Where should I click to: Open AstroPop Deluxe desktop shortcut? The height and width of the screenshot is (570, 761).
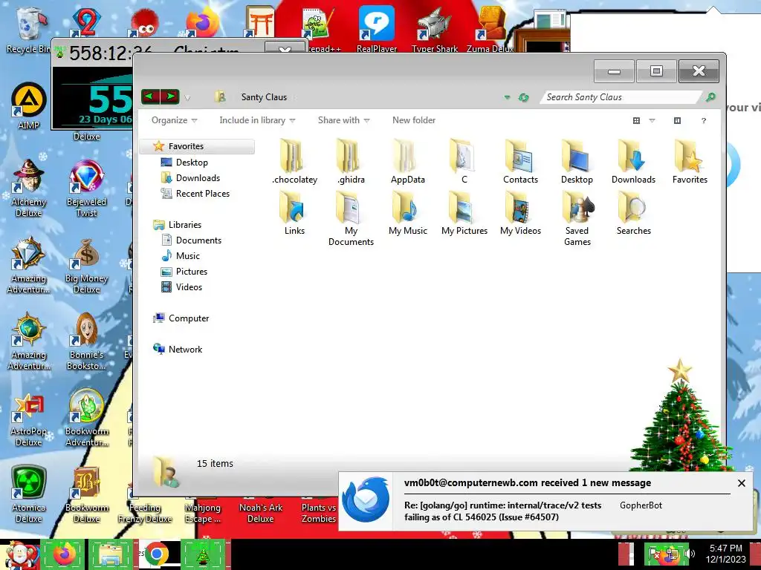[x=29, y=419]
